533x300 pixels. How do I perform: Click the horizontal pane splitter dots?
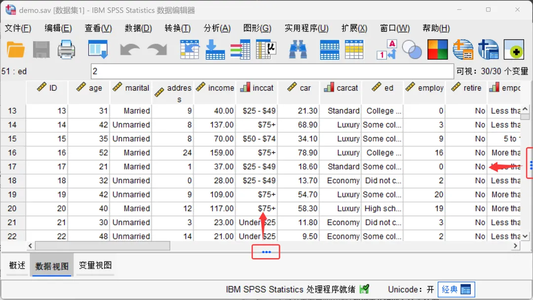tap(266, 252)
